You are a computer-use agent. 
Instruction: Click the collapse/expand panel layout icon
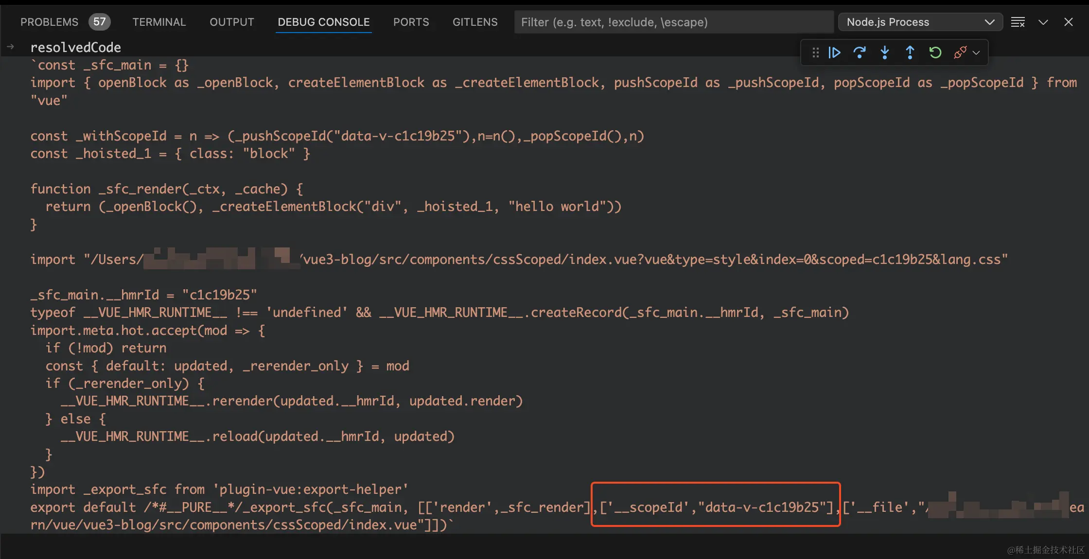[1043, 21]
